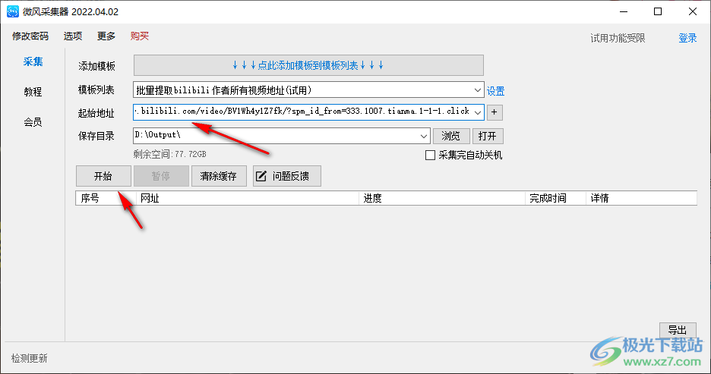Click the 试用功能受限 notice text

coord(618,38)
